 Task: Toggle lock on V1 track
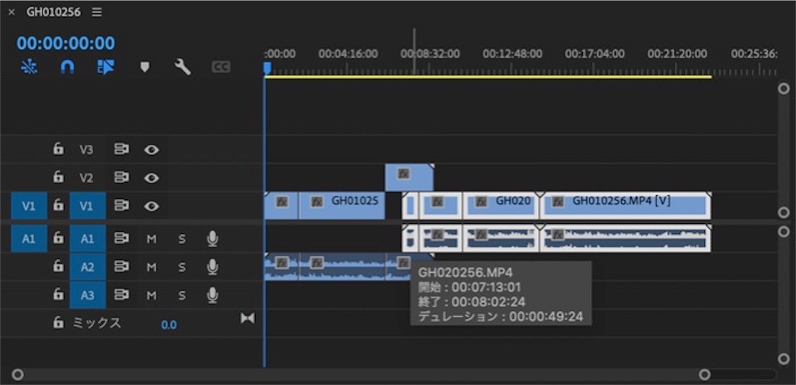[x=58, y=205]
